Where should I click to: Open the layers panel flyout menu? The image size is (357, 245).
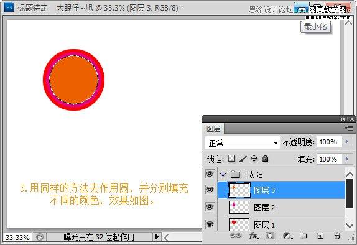[349, 129]
